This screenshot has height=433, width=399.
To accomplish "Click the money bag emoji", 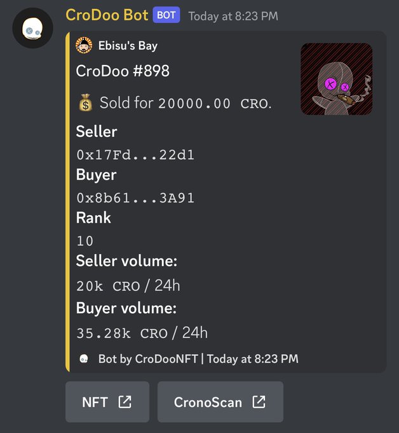I will click(85, 103).
